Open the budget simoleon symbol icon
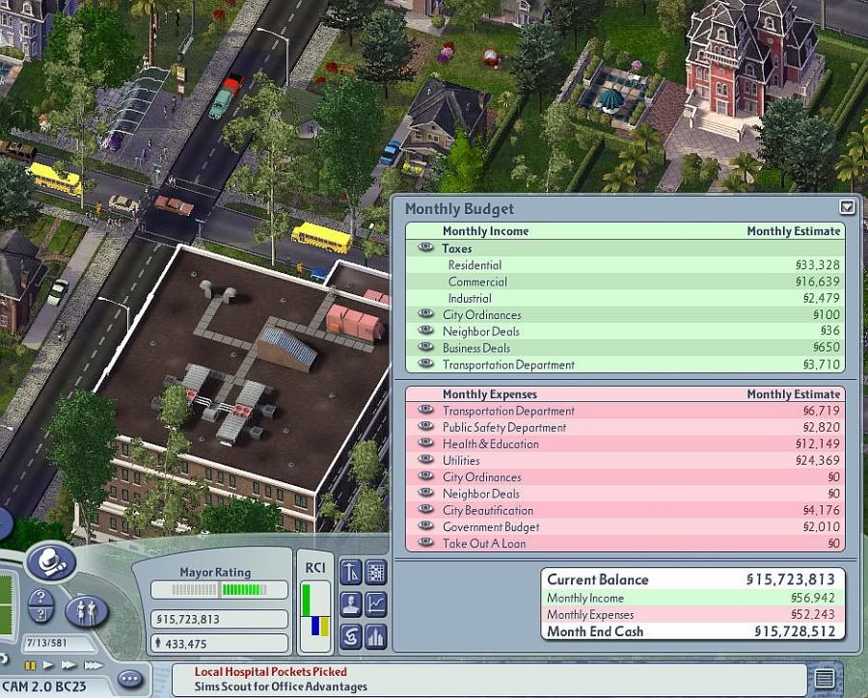This screenshot has height=698, width=868. point(350,636)
